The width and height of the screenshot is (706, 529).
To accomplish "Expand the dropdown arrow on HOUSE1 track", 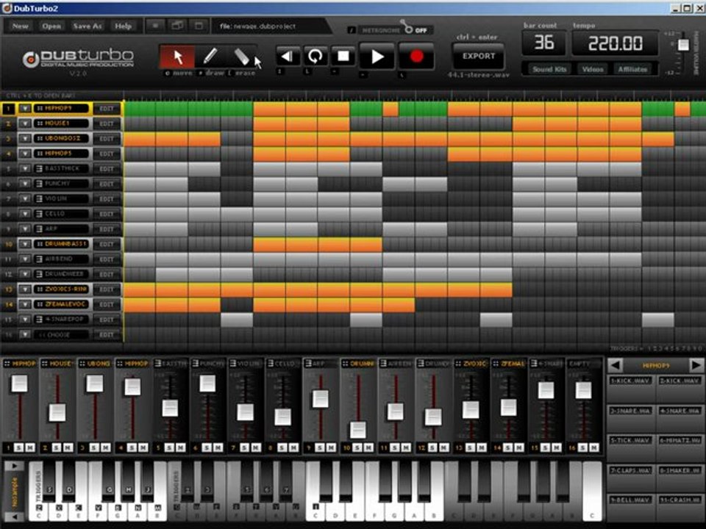I will [25, 123].
